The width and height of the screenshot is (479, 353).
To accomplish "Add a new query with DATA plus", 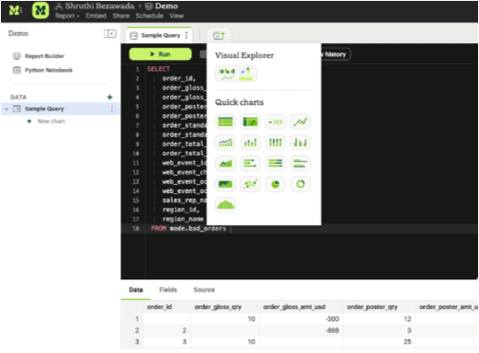I will point(109,97).
